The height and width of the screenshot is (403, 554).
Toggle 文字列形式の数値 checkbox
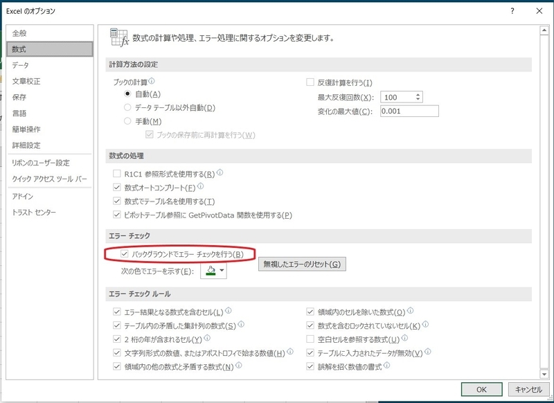[117, 353]
